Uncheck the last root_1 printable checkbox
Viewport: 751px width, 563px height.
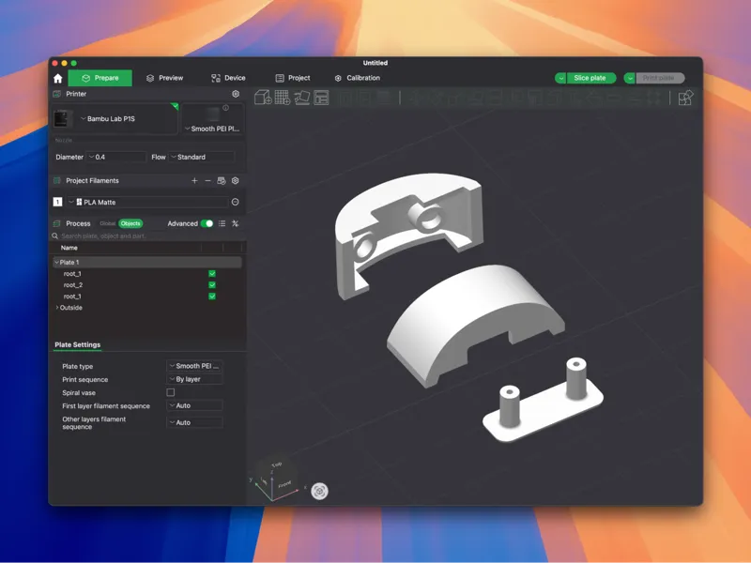tap(212, 297)
